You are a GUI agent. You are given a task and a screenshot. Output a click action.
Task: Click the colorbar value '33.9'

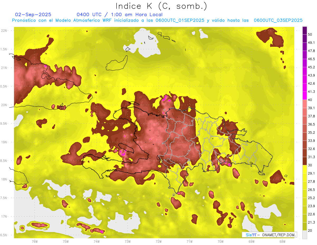pyautogui.click(x=311, y=141)
